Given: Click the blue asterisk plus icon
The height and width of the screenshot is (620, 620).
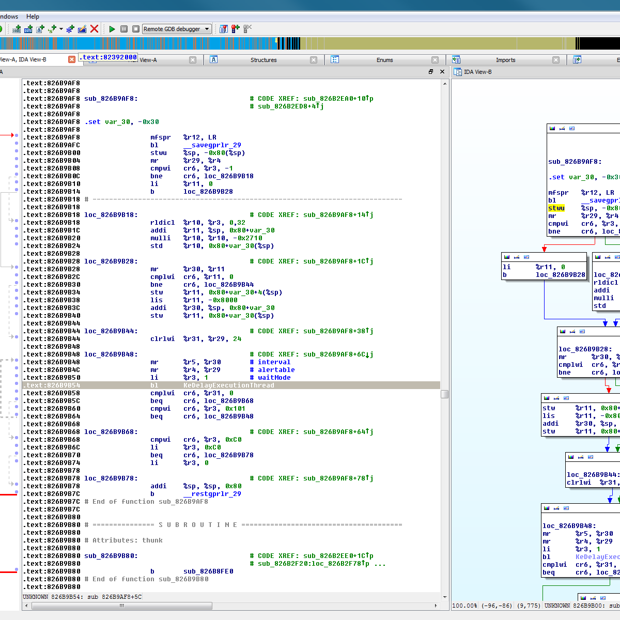Looking at the screenshot, I should click(x=70, y=29).
